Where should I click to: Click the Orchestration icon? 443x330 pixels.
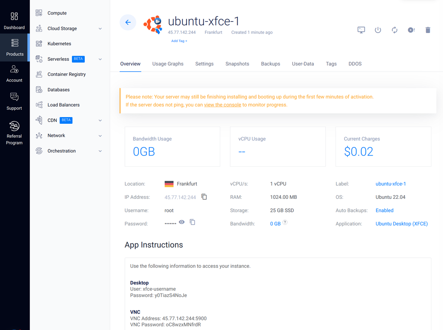39,151
